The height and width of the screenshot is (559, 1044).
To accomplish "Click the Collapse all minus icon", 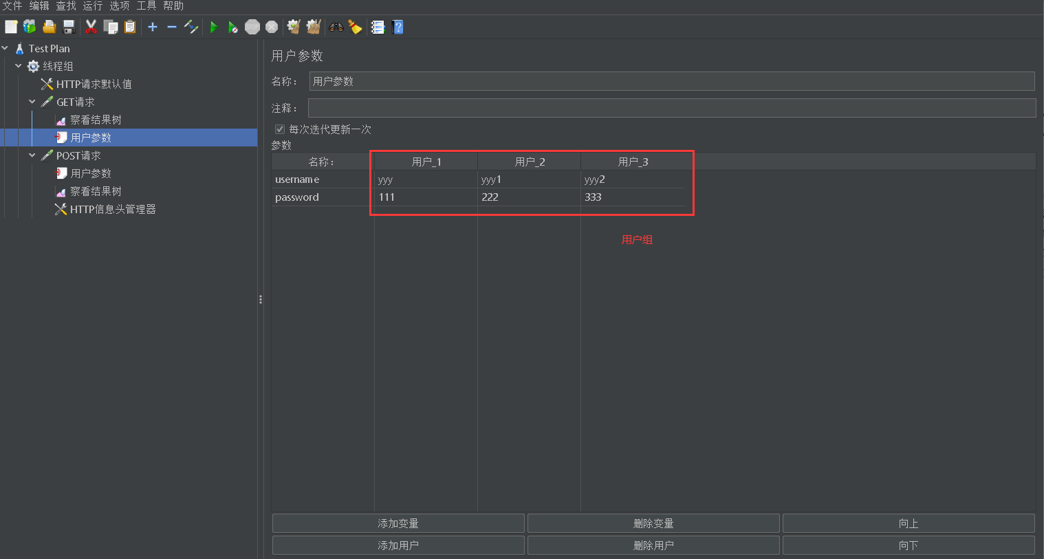I will pyautogui.click(x=172, y=27).
